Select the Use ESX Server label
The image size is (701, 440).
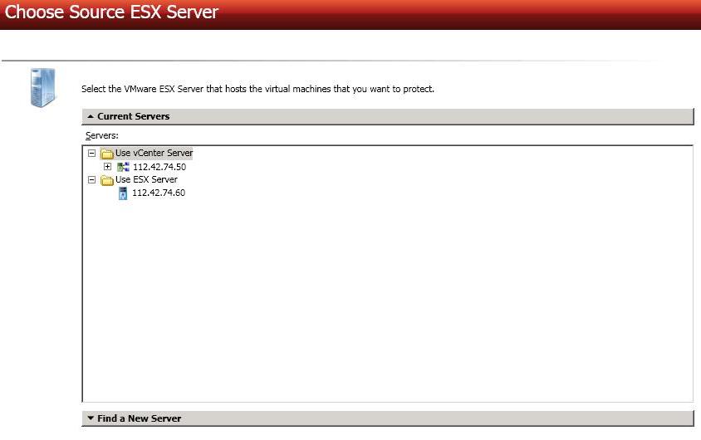pyautogui.click(x=146, y=179)
